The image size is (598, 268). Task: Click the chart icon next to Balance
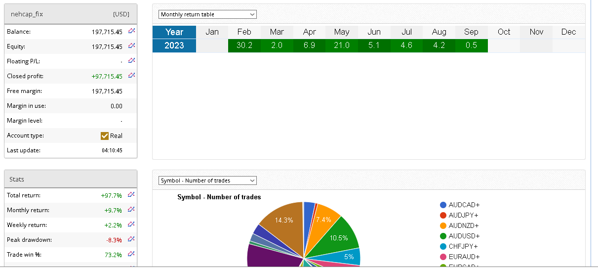coord(131,31)
